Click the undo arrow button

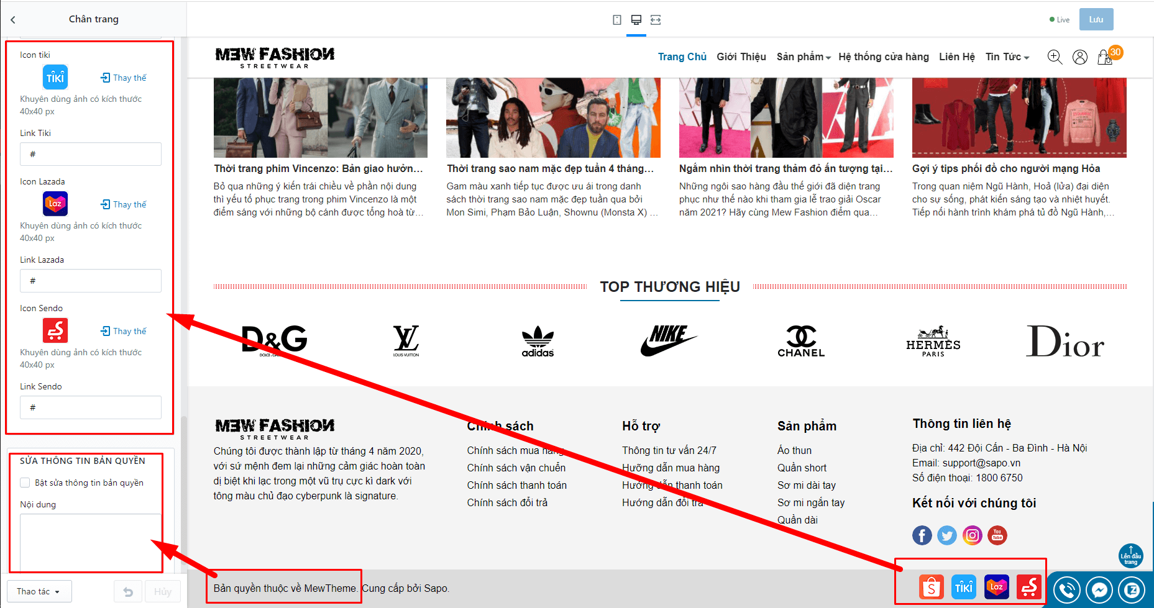point(128,591)
